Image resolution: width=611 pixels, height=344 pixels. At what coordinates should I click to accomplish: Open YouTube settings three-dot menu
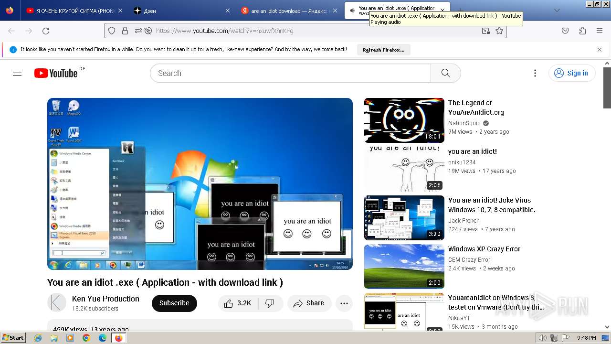pos(535,73)
